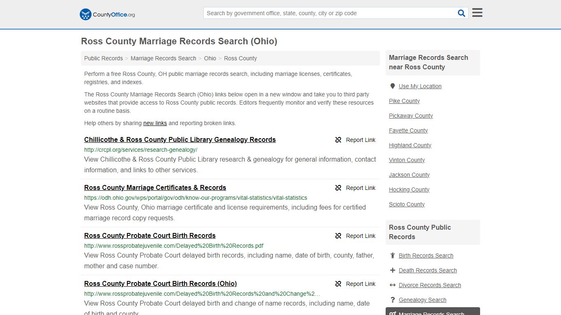Click the question mark icon for Genealogy Search
The width and height of the screenshot is (561, 315).
pyautogui.click(x=393, y=300)
